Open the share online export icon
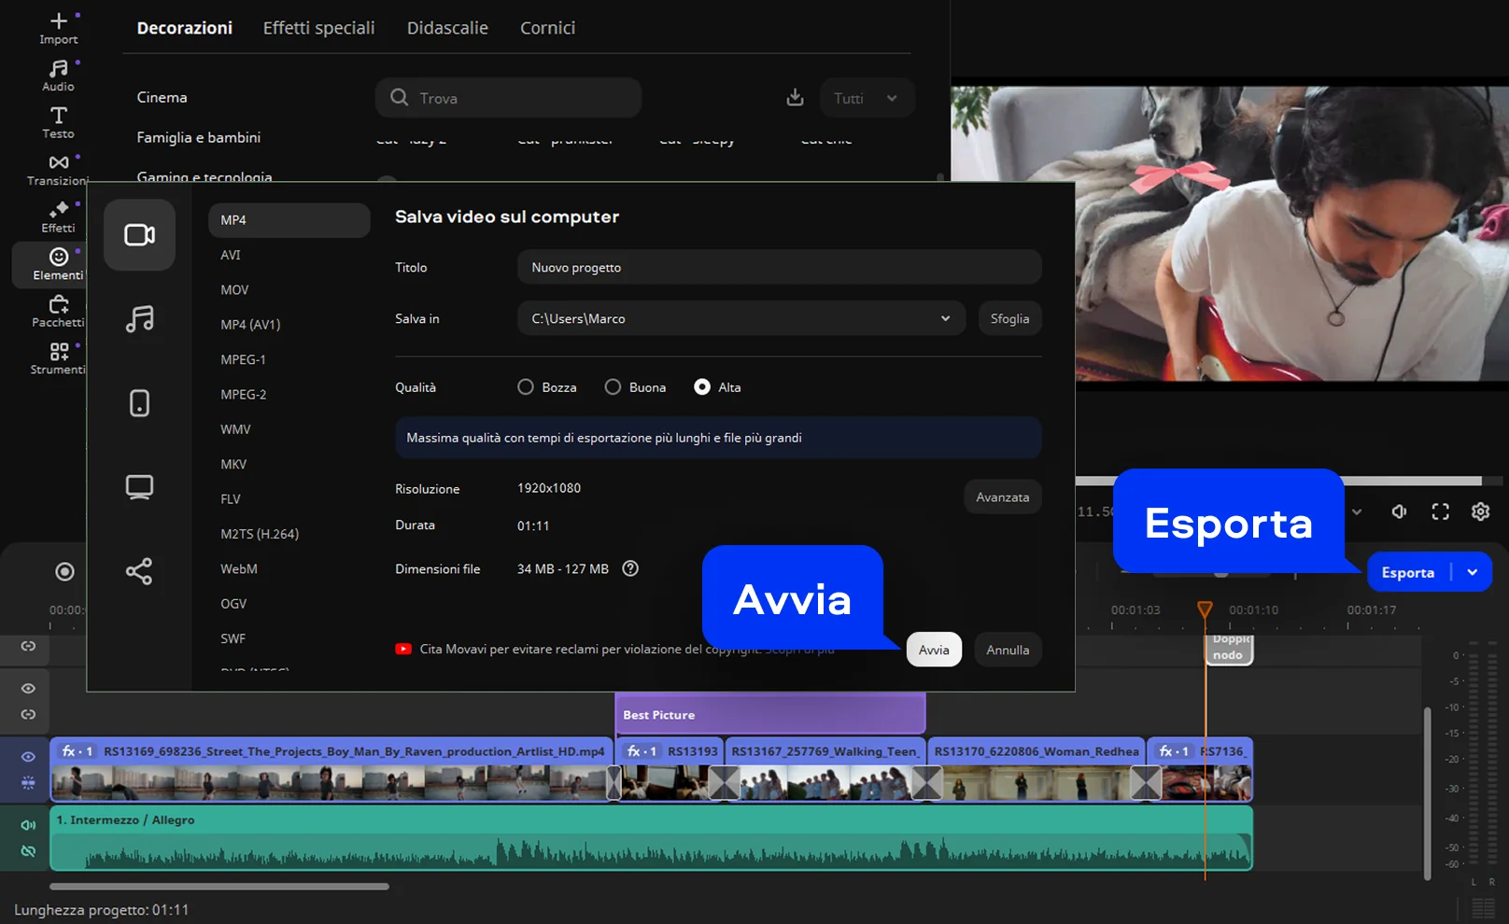Image resolution: width=1509 pixels, height=924 pixels. tap(139, 571)
